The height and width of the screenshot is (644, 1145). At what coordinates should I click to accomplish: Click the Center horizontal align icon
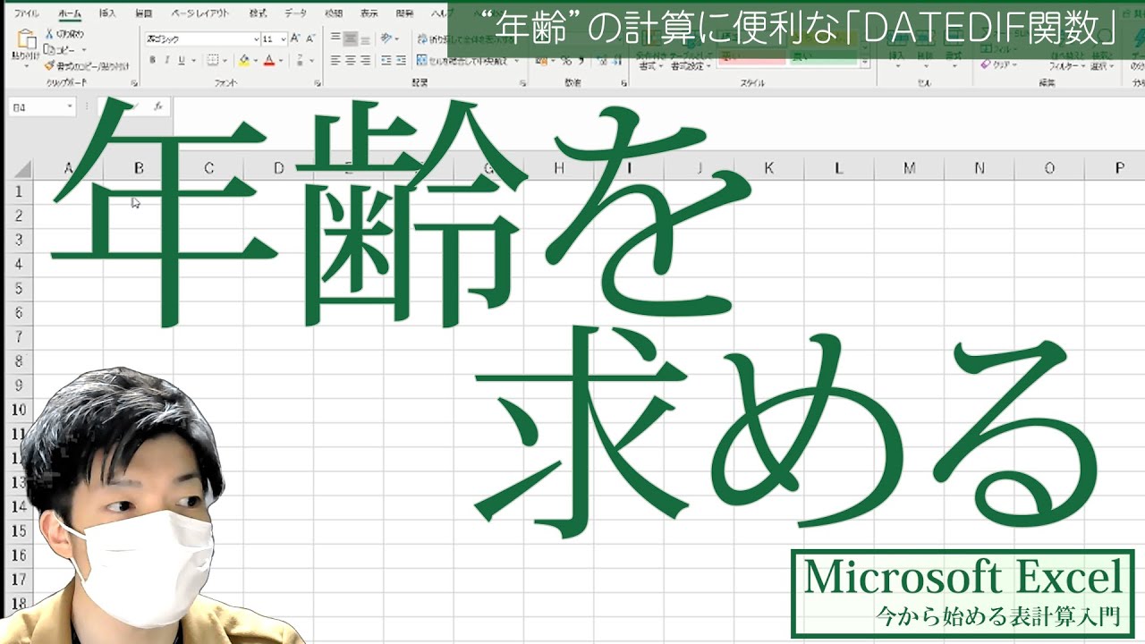click(351, 61)
